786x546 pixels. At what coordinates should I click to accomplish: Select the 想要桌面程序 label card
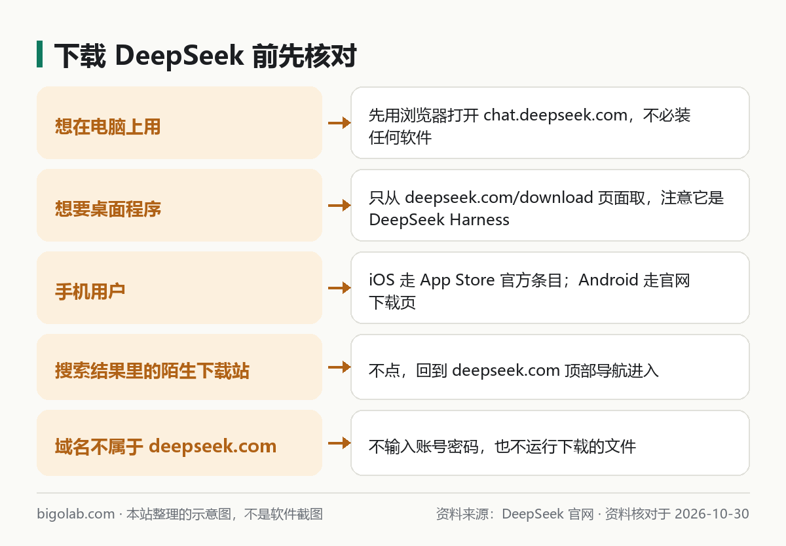pos(179,205)
